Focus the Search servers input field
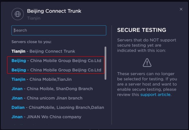The image size is (189, 130). (x=59, y=30)
